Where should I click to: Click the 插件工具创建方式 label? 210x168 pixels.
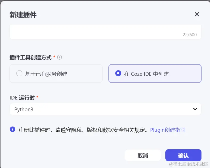coord(31,57)
